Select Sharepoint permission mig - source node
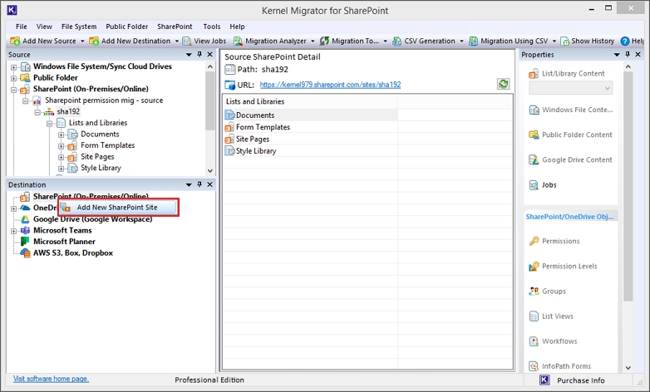 tap(104, 100)
